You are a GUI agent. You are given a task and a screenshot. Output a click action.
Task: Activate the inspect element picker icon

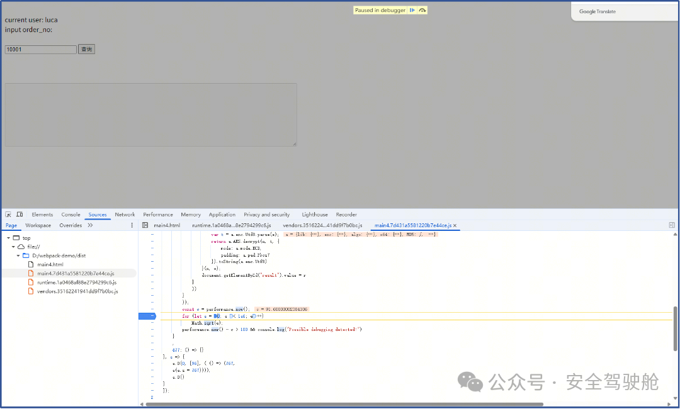coord(9,215)
